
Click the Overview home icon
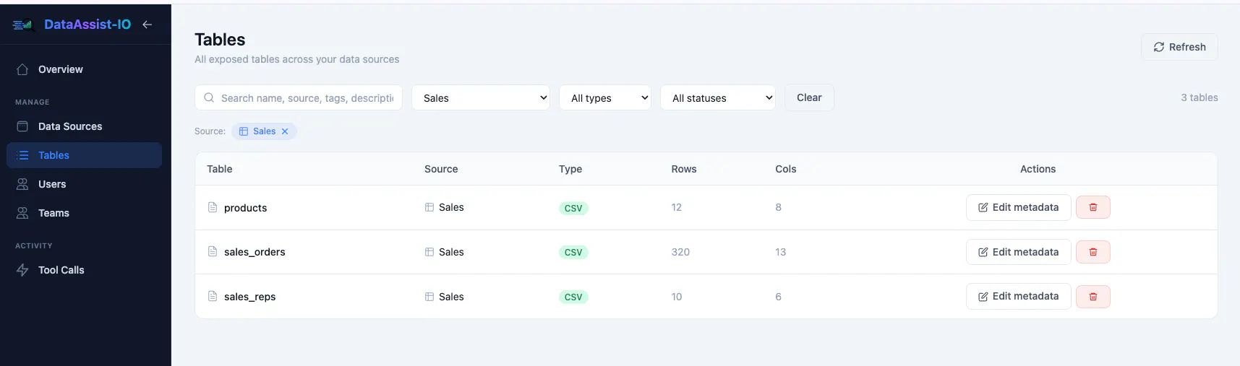22,69
